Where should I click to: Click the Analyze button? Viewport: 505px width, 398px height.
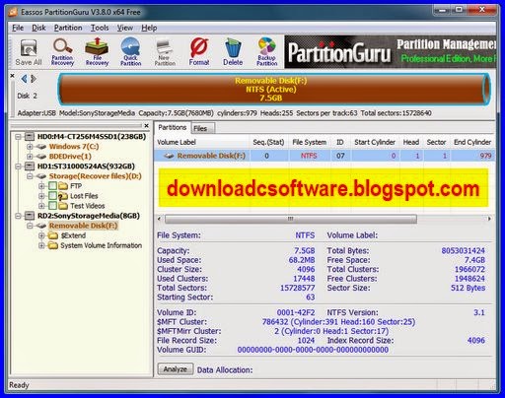(176, 369)
